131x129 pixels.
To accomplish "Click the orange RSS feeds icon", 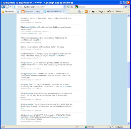I will tap(86, 11).
